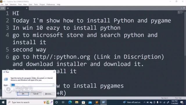Click the word pygames in the editor
Screen dimensions: 186x105
pyautogui.click(x=112, y=86)
